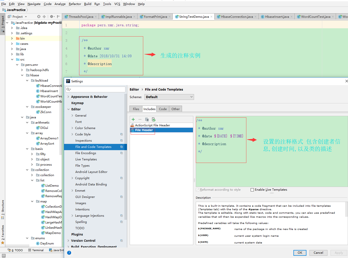The width and height of the screenshot is (348, 258).
Task: Click the Settings search input field
Action: pos(95,89)
